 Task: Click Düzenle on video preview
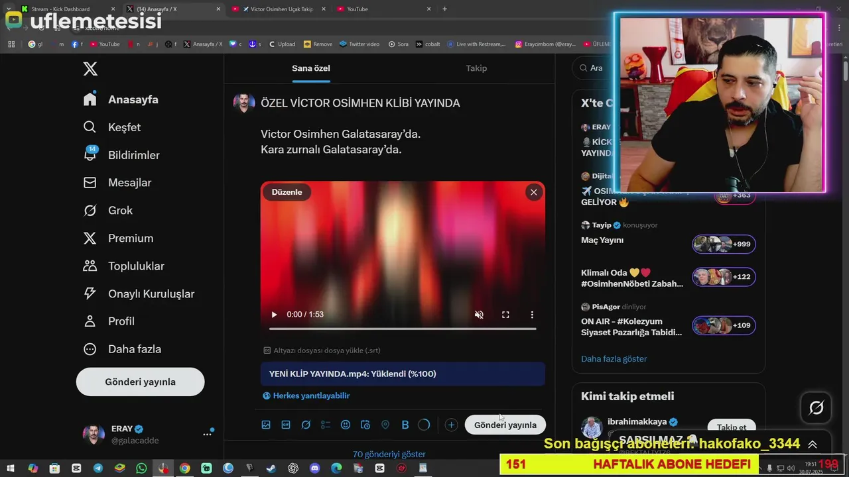(287, 192)
